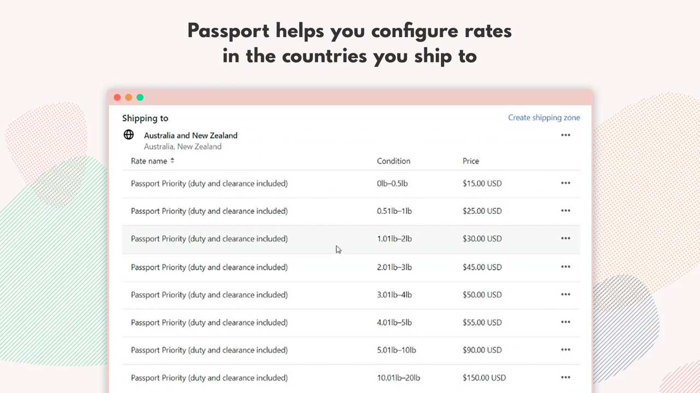
Task: Open actions menu for the 10.01lb–20lb rate
Action: 565,377
